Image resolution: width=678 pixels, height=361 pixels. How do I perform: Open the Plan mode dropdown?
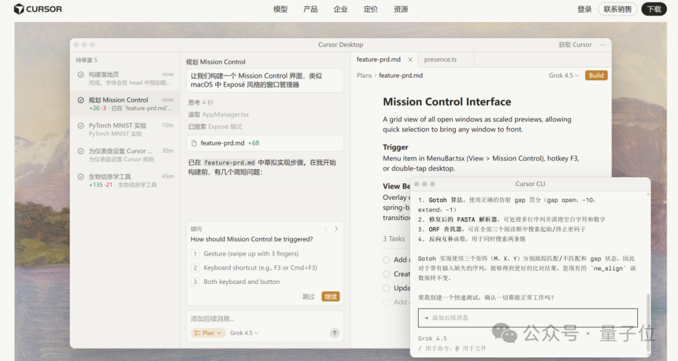coord(208,333)
